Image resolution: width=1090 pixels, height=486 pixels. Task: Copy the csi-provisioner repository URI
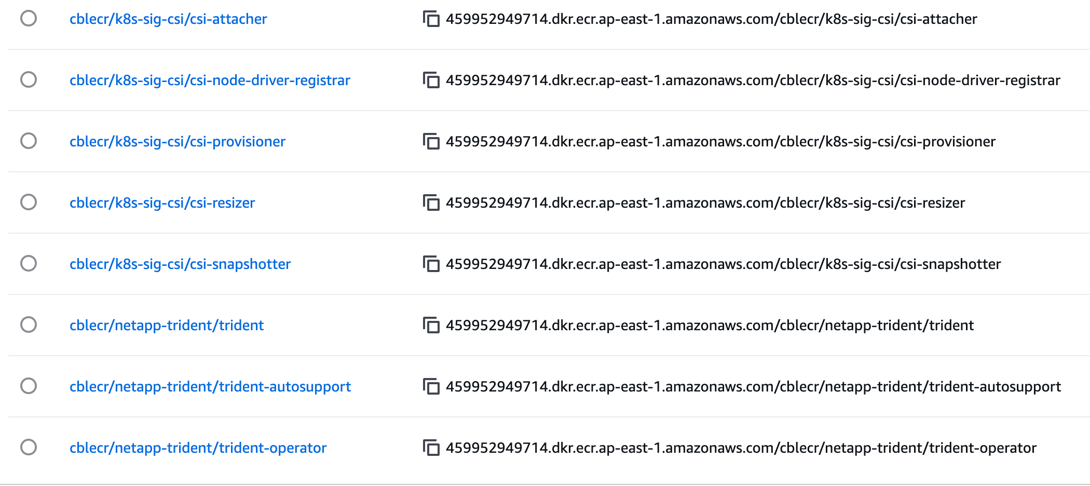431,142
